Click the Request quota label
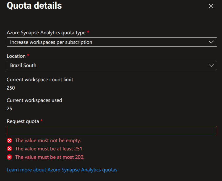This screenshot has height=181, width=222. pos(23,121)
